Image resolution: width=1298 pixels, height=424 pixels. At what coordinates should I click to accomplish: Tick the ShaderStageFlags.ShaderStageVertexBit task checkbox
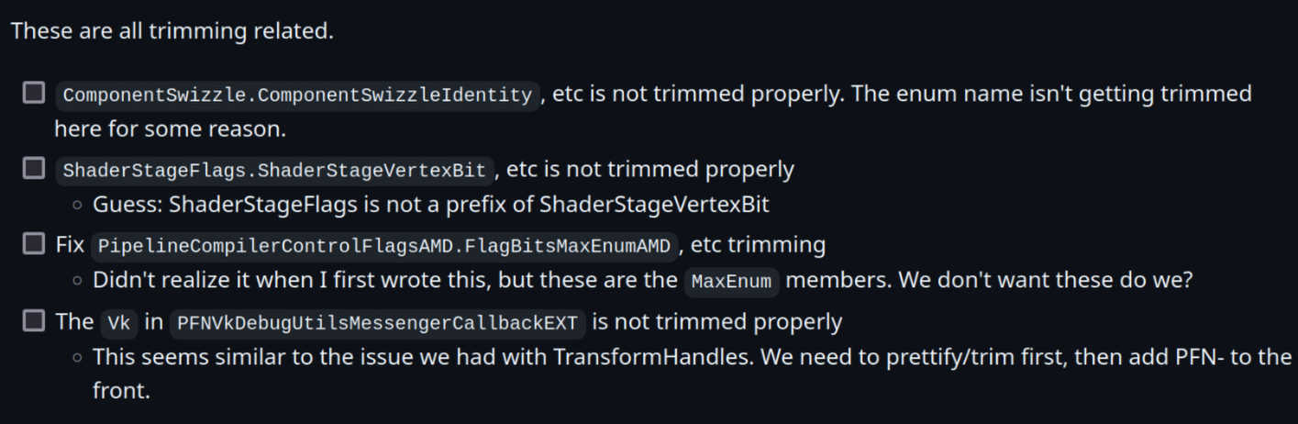[34, 168]
